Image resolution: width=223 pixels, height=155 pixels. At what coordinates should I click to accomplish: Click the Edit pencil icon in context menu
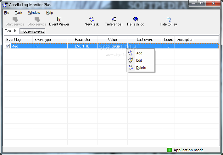pos(130,60)
